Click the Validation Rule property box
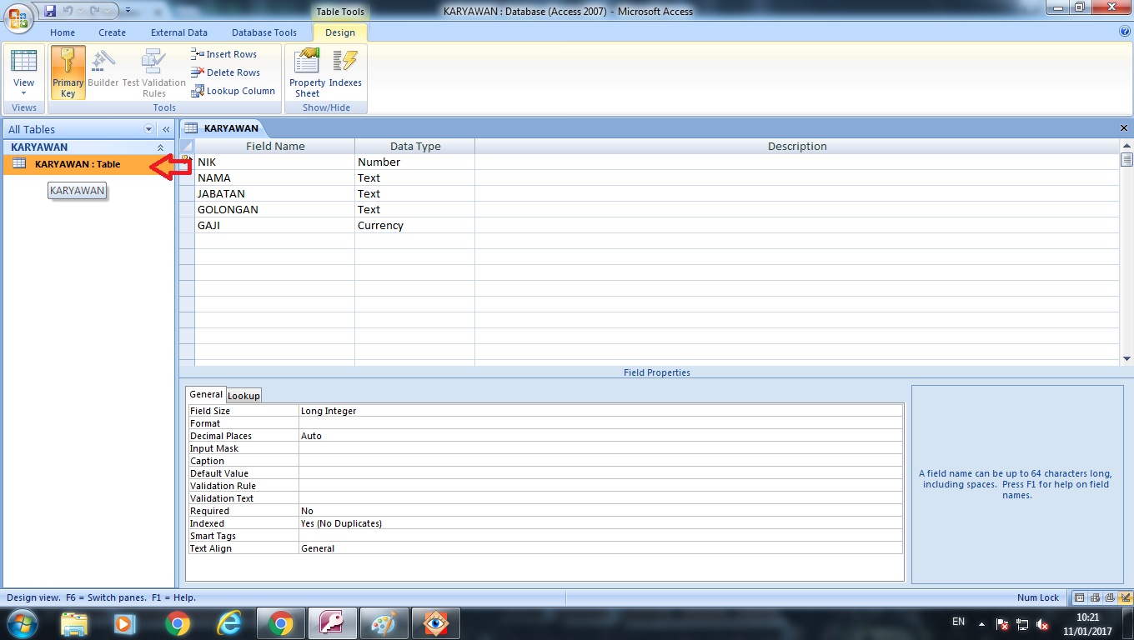Image resolution: width=1134 pixels, height=640 pixels. coord(601,486)
